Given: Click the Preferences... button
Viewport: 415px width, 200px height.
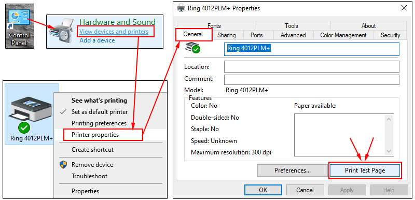Looking at the screenshot, I should point(293,170).
